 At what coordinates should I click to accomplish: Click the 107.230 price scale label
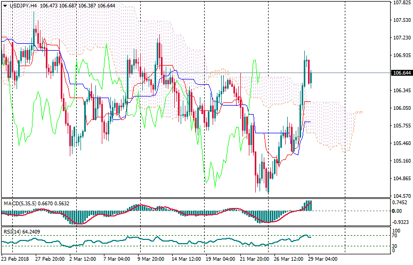[x=400, y=38]
